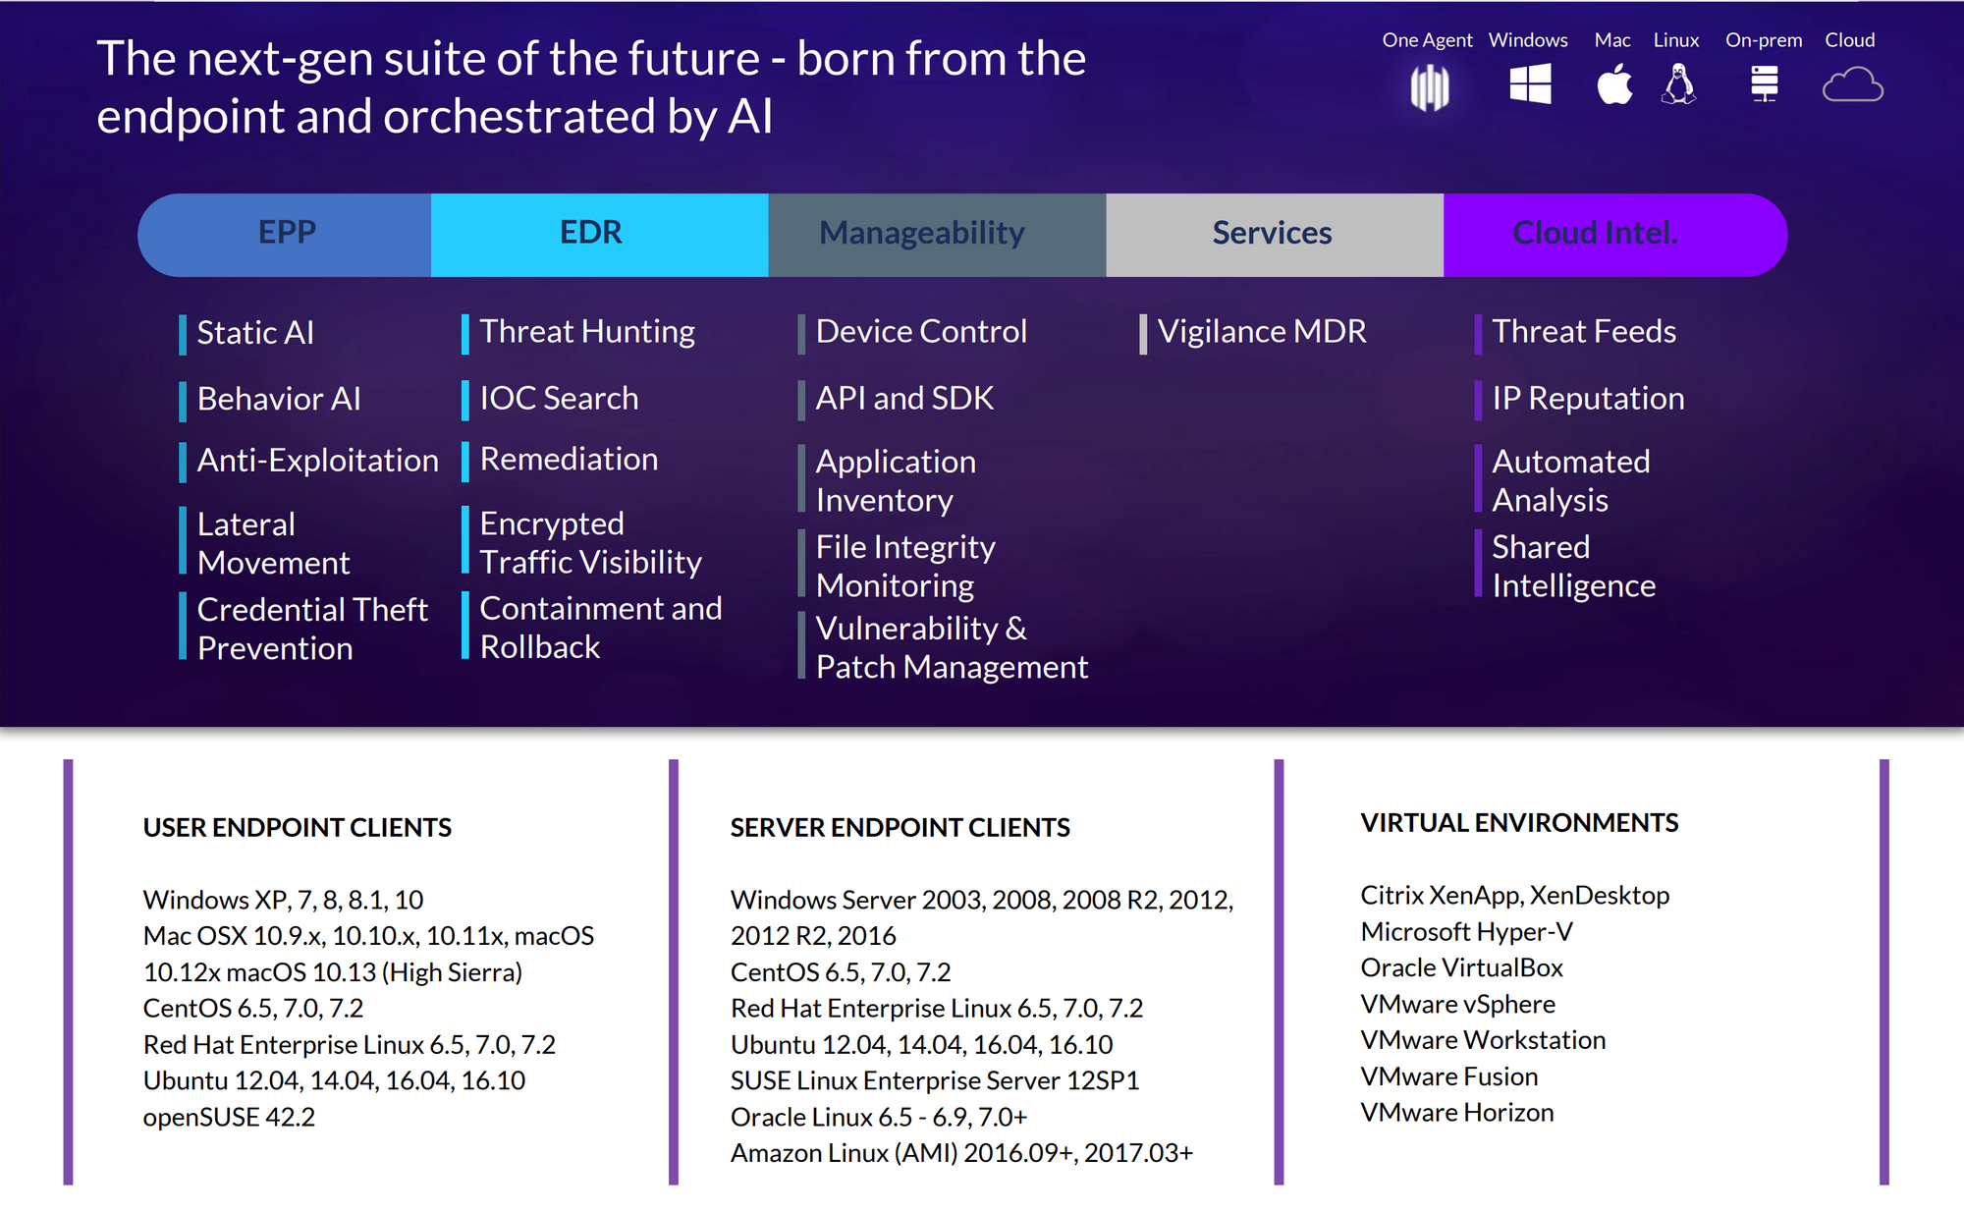Open the Device Control feature text
Image resolution: width=1964 pixels, height=1213 pixels.
click(920, 332)
